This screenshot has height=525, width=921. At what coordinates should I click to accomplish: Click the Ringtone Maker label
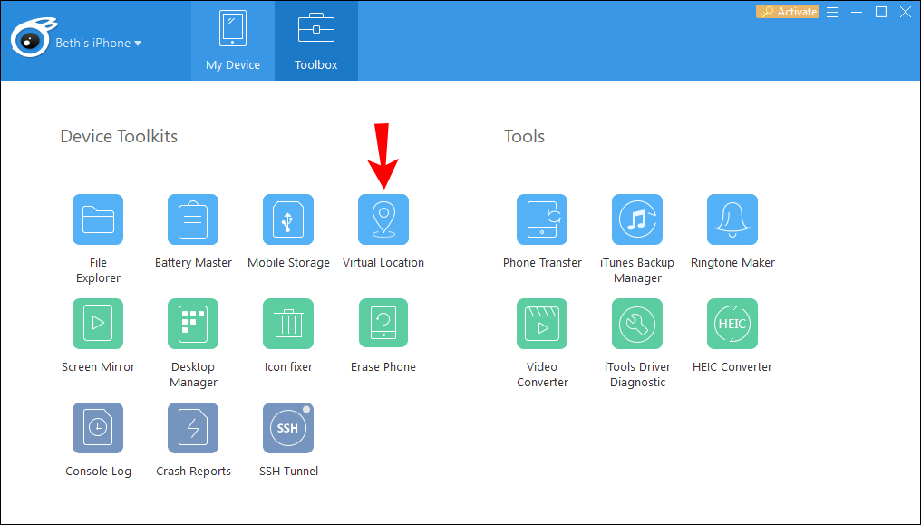coord(732,263)
